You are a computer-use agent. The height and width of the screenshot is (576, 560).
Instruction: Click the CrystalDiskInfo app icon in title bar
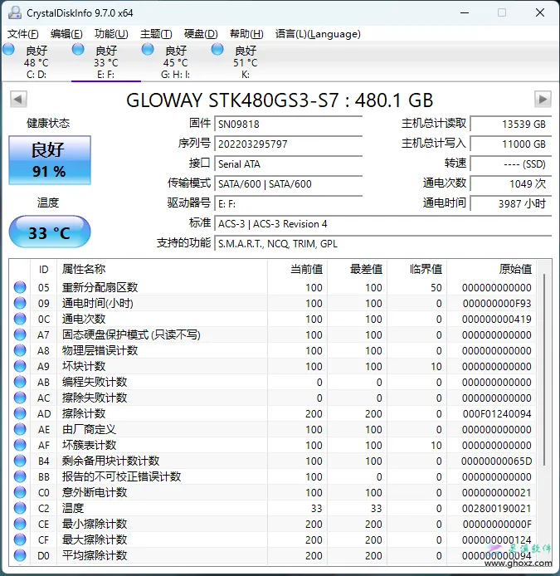15,12
